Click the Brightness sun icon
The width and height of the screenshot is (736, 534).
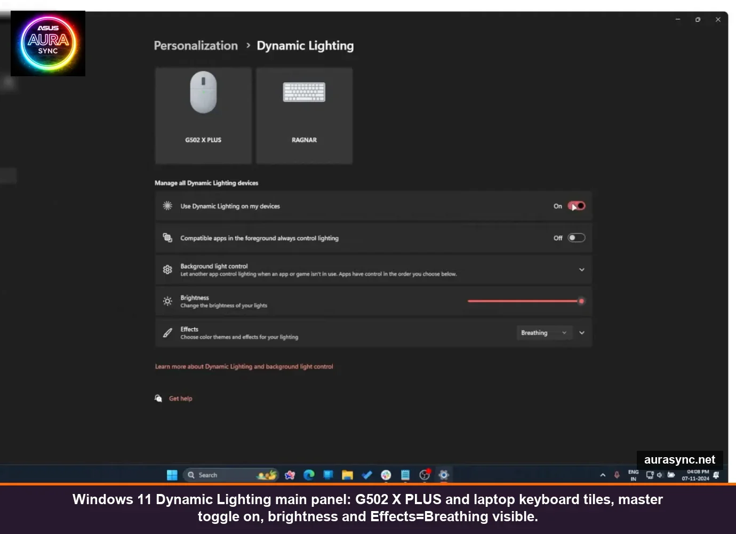coord(167,301)
